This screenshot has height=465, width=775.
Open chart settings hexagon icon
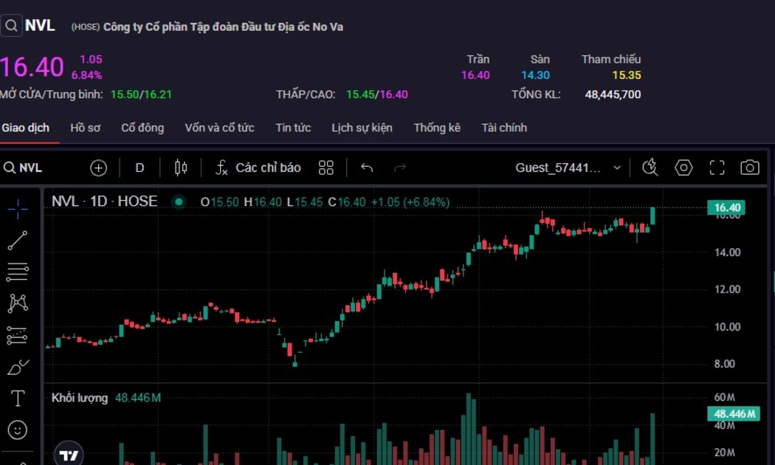point(683,168)
